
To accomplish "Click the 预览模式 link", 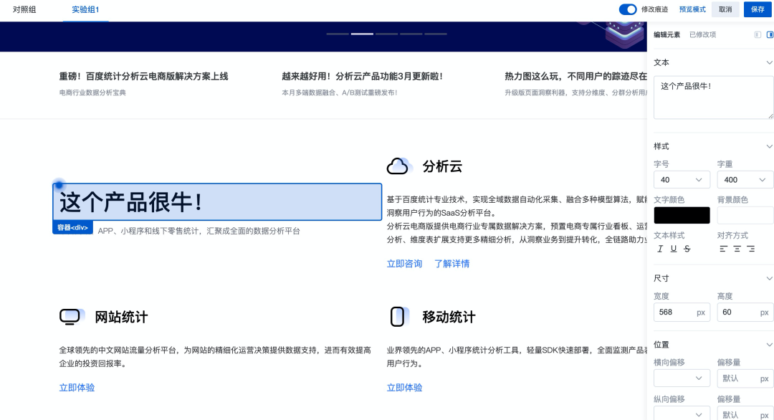I will (x=692, y=9).
